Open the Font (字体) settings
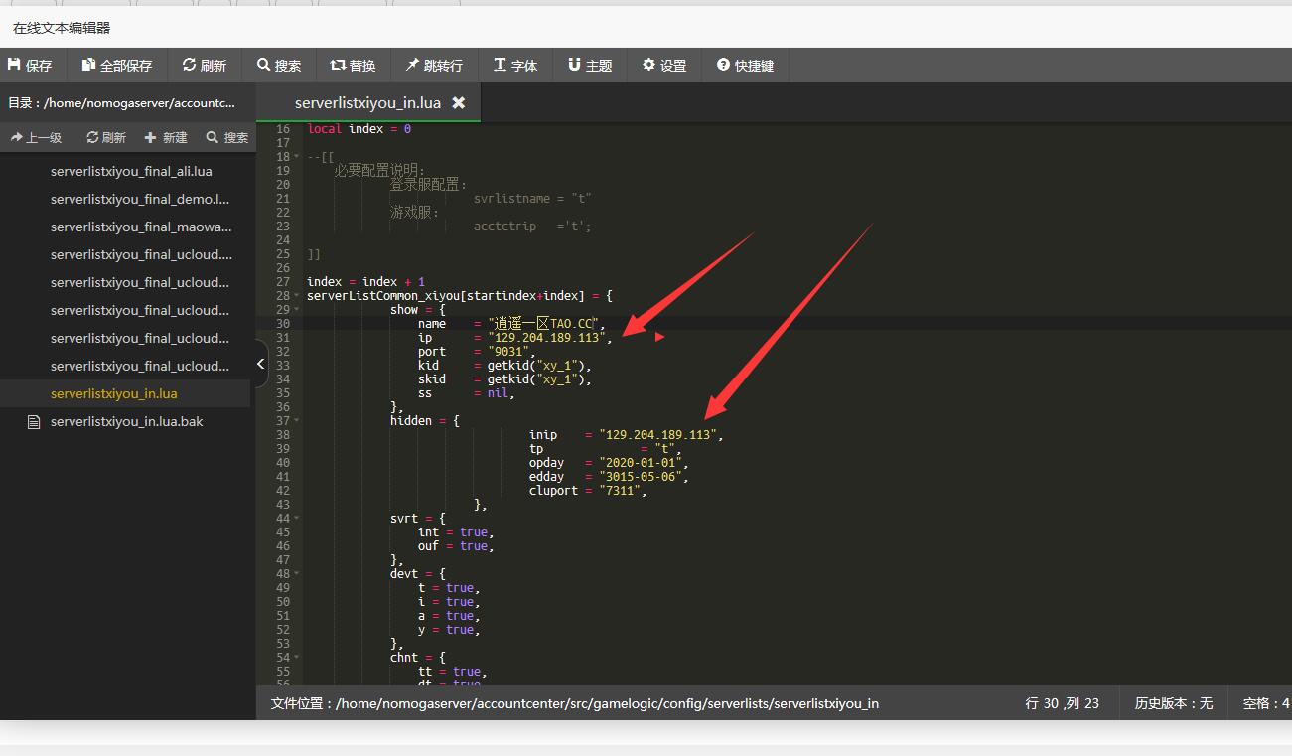Image resolution: width=1292 pixels, height=756 pixels. coord(515,66)
